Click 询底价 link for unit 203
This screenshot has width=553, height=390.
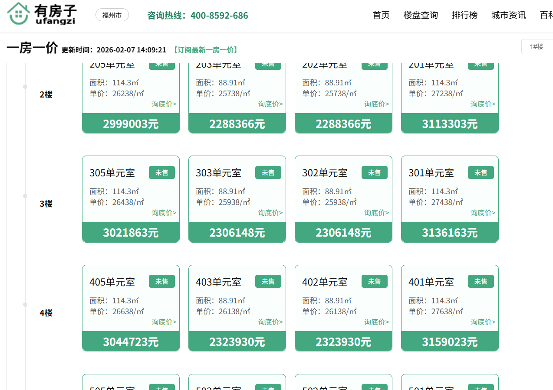(x=270, y=104)
